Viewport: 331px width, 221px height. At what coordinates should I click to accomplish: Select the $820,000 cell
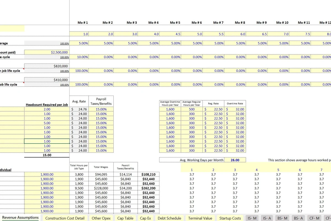tap(47, 66)
